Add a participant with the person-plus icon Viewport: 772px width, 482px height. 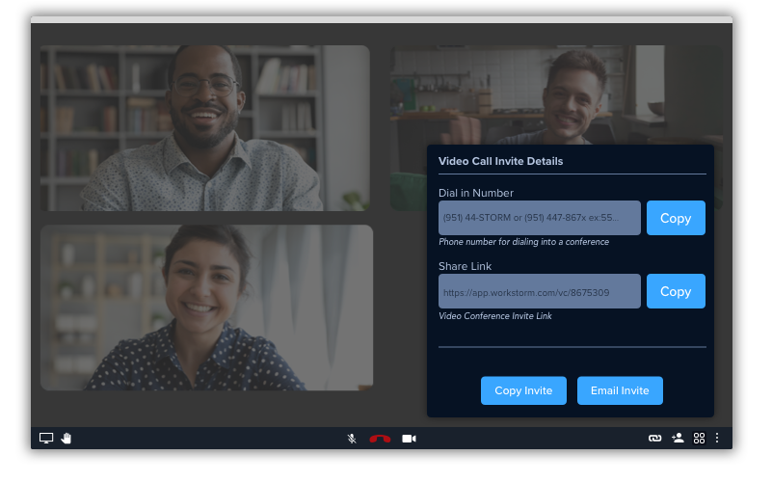678,438
